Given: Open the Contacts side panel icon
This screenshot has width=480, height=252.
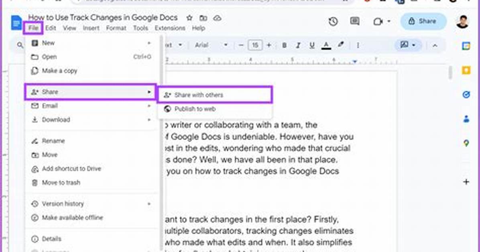Looking at the screenshot, I should (x=466, y=119).
